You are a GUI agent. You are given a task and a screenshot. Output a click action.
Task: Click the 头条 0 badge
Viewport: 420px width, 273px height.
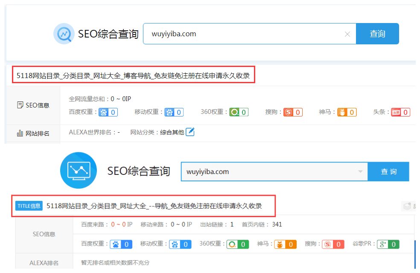tap(401, 112)
